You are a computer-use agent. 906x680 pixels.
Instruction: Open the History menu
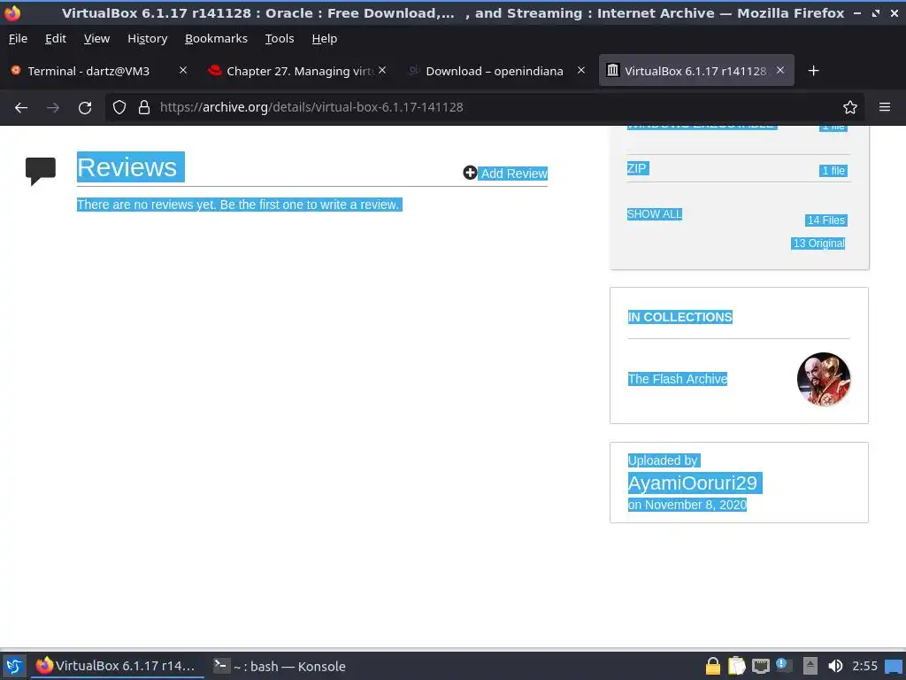tap(148, 39)
